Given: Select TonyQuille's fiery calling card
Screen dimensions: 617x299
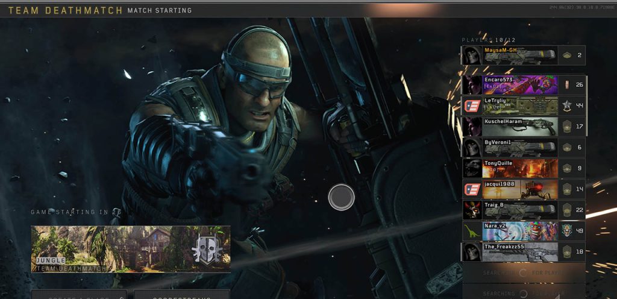Looking at the screenshot, I should tap(520, 168).
